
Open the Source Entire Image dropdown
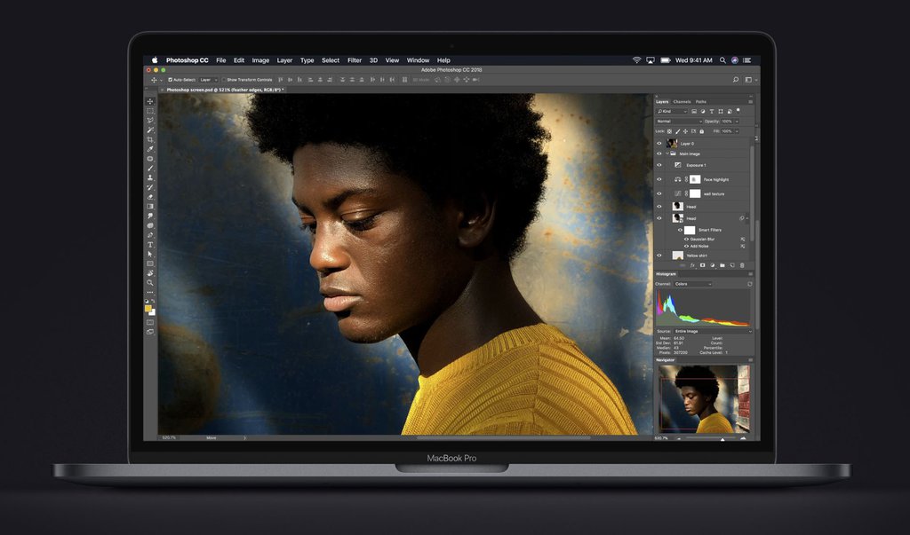click(714, 331)
